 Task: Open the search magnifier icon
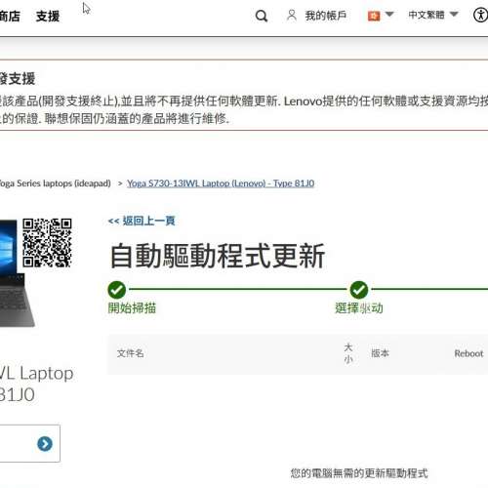[x=262, y=16]
